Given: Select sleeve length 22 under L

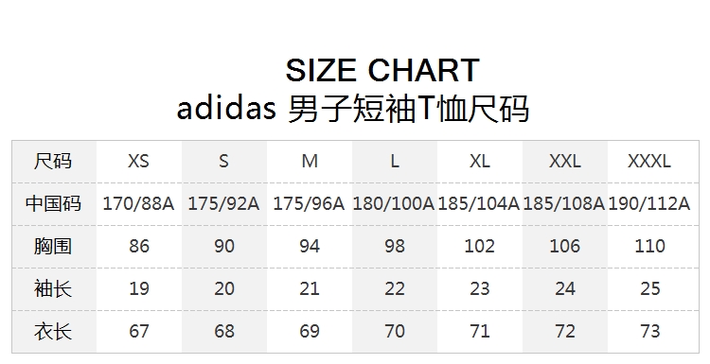Looking at the screenshot, I should coord(395,288).
